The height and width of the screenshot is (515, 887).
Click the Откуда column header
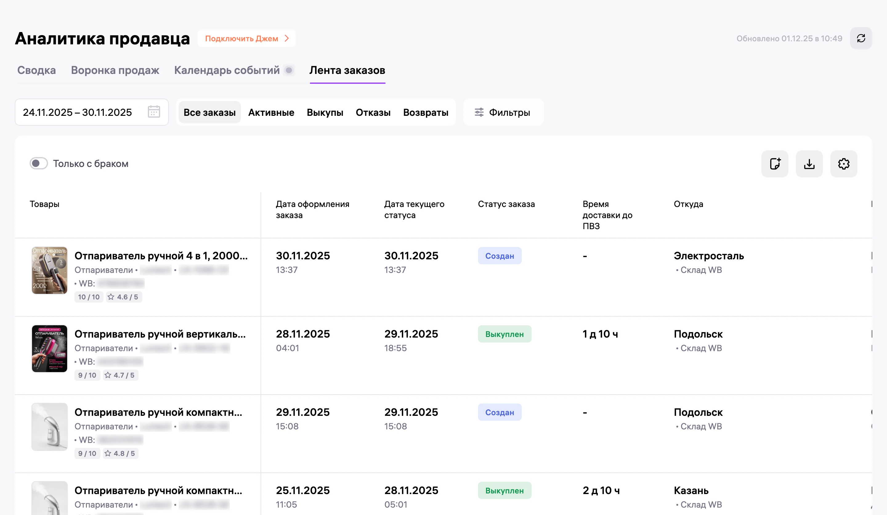click(x=688, y=204)
